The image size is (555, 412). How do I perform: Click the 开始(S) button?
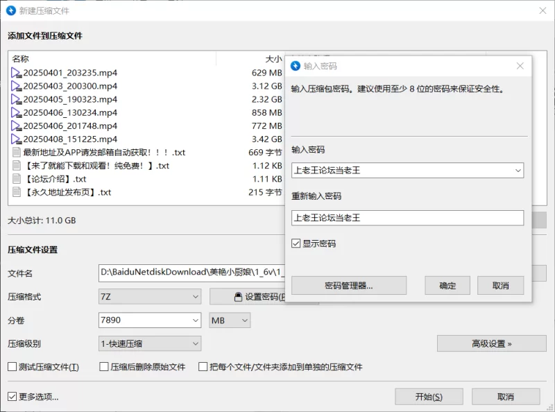pyautogui.click(x=429, y=397)
